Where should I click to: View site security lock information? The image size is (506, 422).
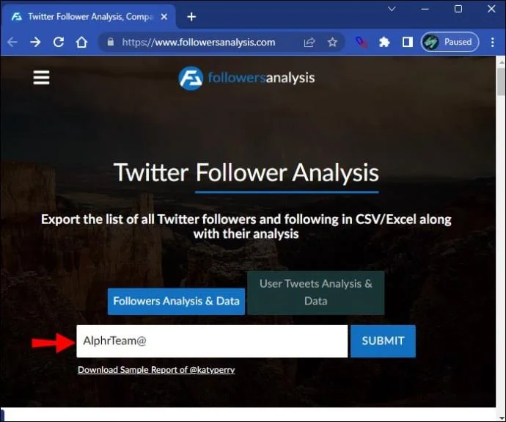tap(110, 42)
